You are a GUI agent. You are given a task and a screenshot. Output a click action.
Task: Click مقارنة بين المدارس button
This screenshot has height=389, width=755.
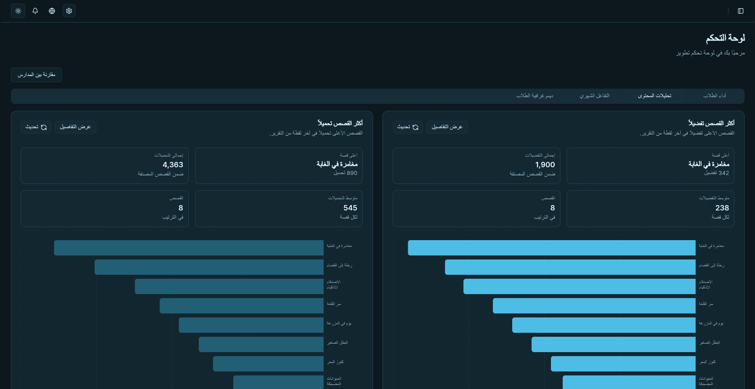click(x=36, y=75)
